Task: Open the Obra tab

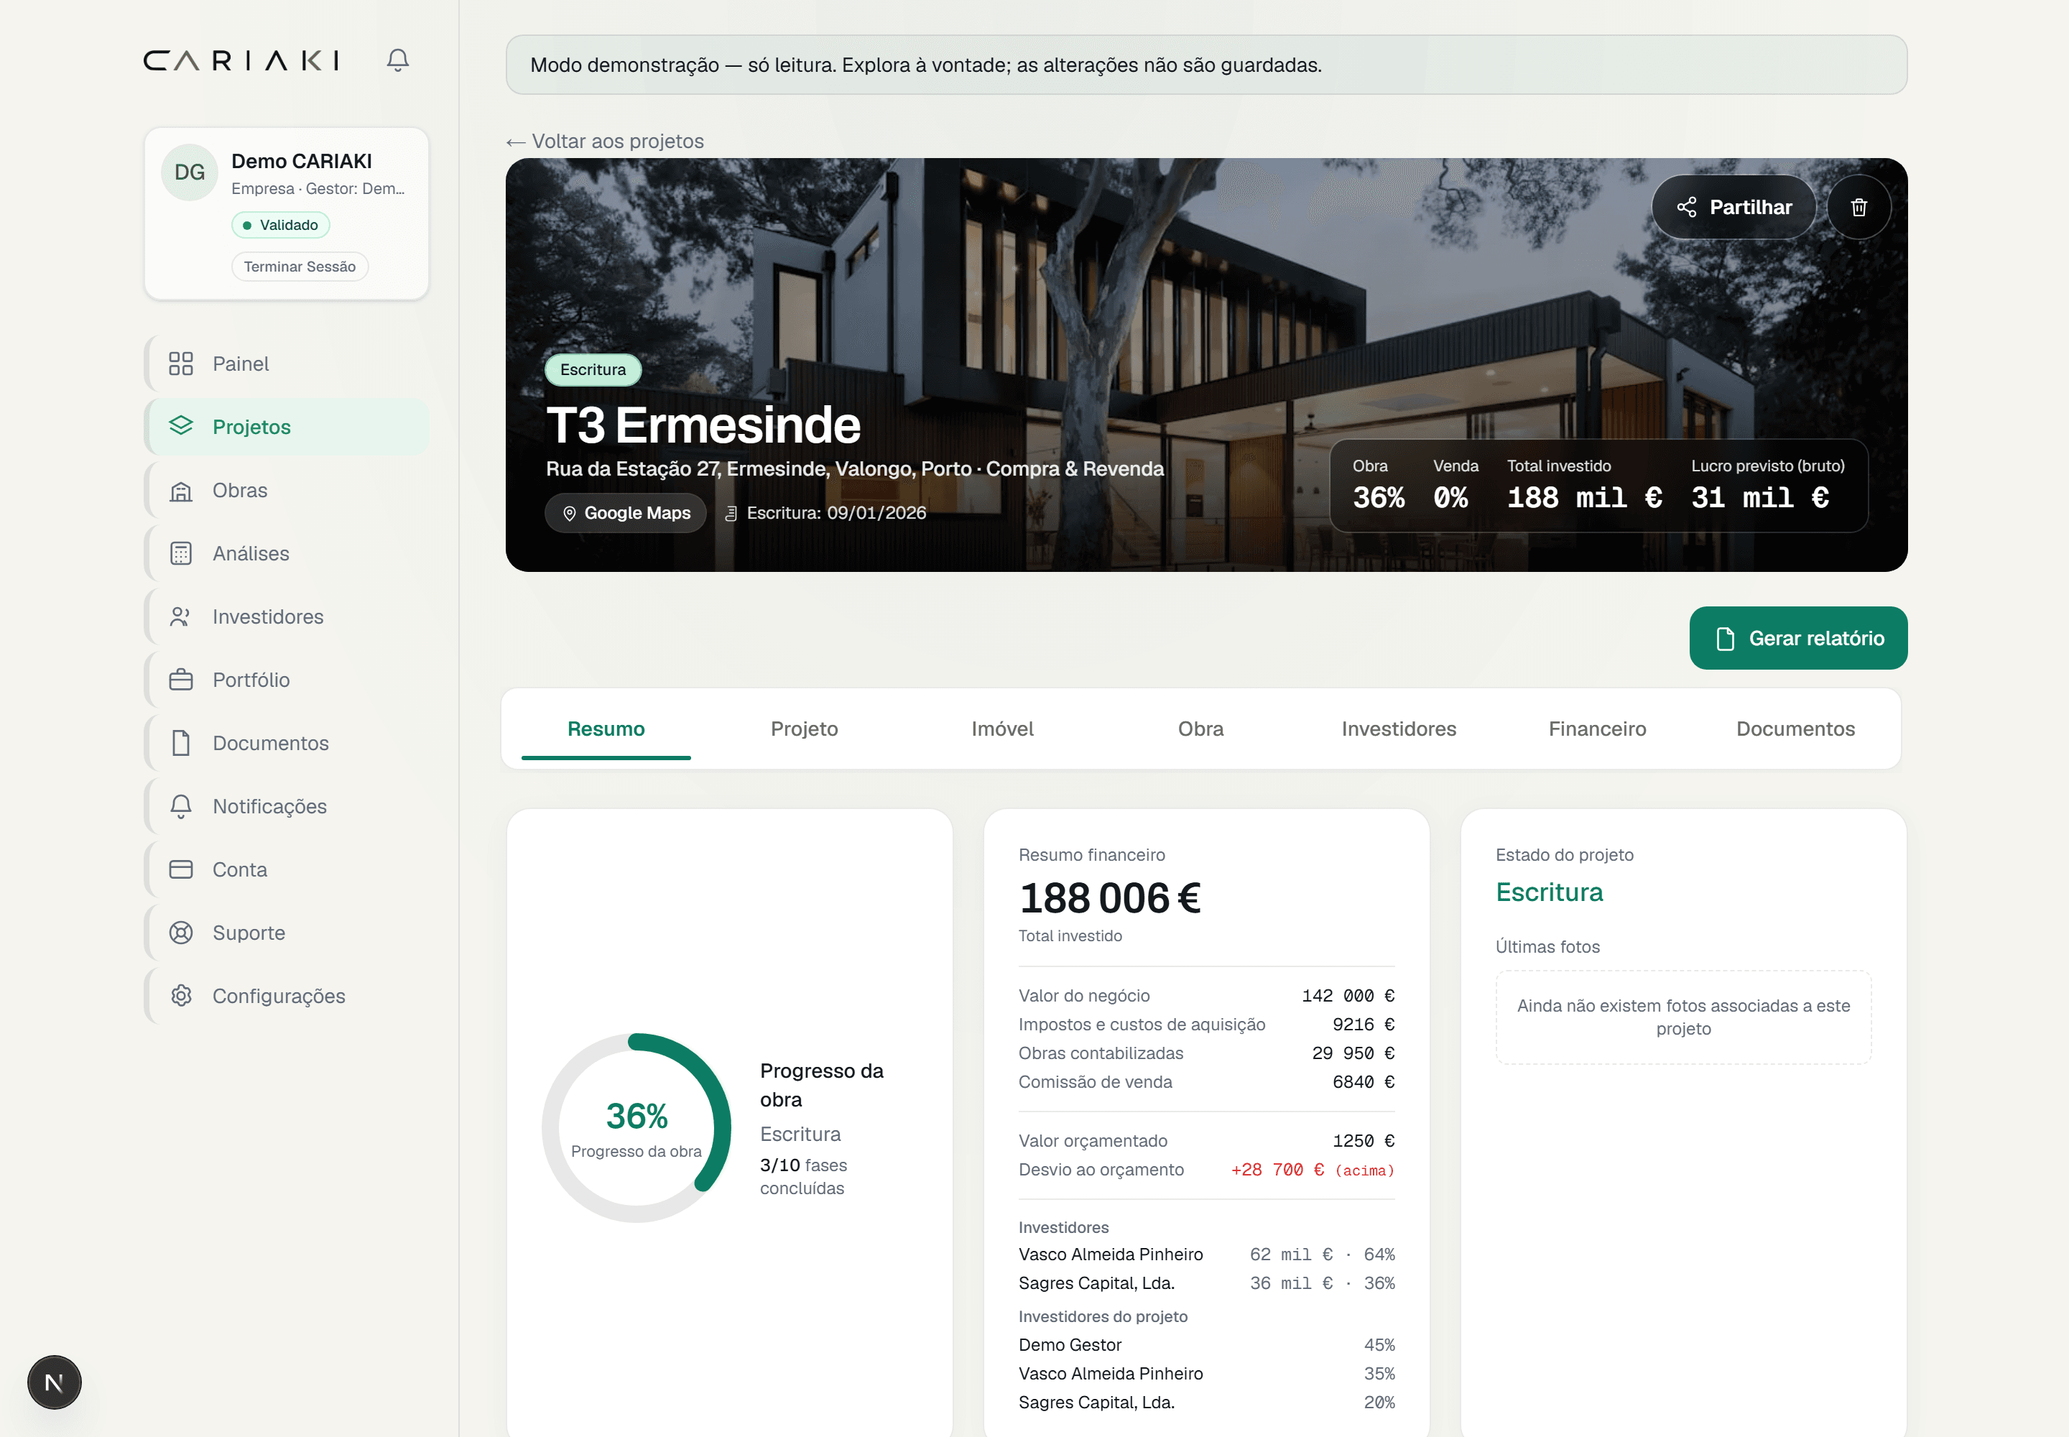Action: 1200,729
